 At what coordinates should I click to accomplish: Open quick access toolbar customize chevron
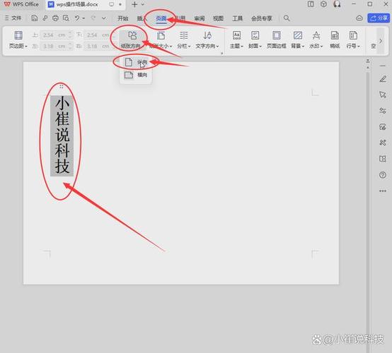click(104, 18)
